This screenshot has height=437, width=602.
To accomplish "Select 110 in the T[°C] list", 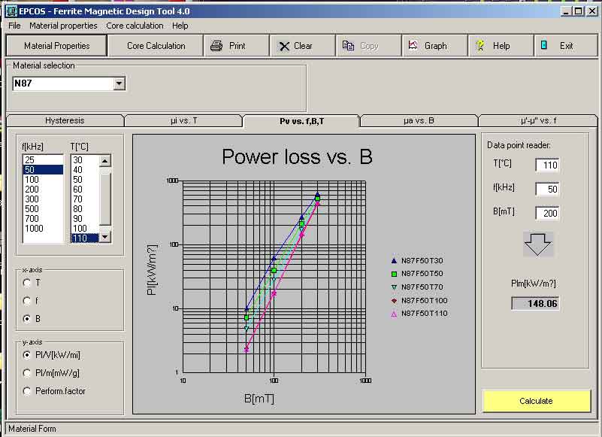I will 85,238.
